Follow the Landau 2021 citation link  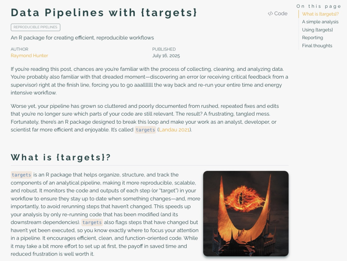[174, 130]
